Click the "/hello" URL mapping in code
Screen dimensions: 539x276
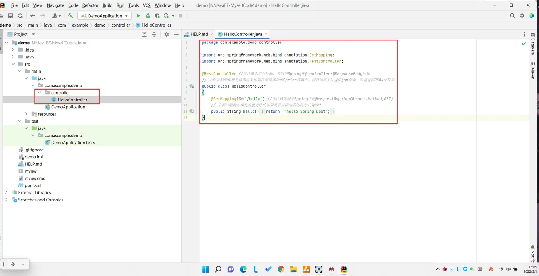pos(253,99)
